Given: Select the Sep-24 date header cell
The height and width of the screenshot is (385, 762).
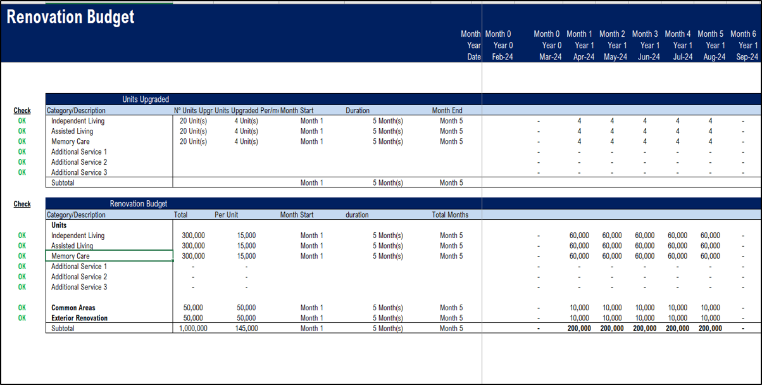Looking at the screenshot, I should click(747, 57).
